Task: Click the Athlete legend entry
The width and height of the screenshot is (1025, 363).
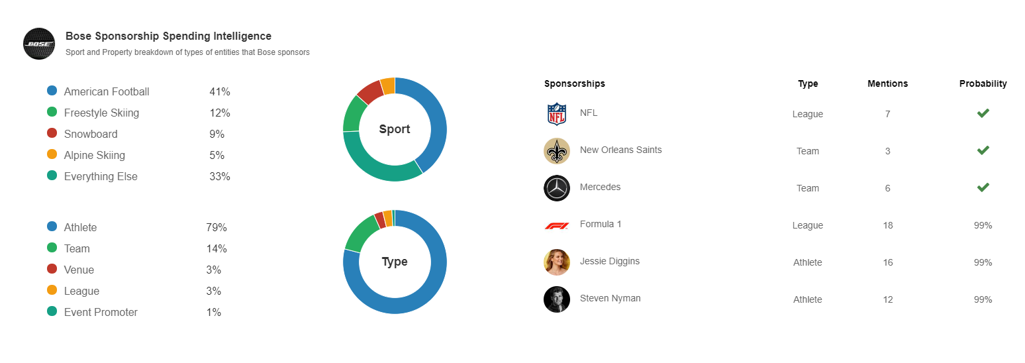Action: coord(80,227)
